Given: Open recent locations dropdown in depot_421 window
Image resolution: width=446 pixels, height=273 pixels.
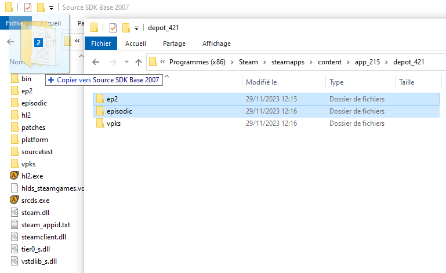Looking at the screenshot, I should tap(126, 62).
